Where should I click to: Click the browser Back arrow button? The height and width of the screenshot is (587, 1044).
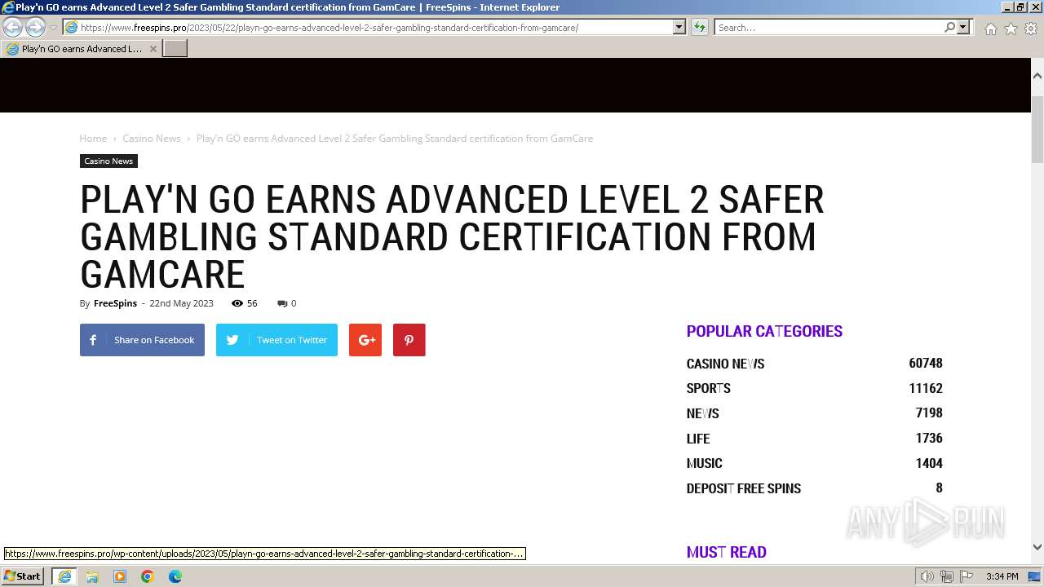(13, 28)
